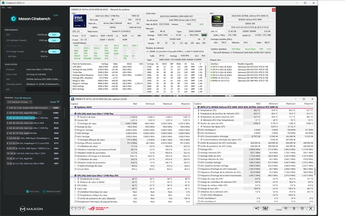Close the HWiNFO system summary window

click(x=273, y=10)
